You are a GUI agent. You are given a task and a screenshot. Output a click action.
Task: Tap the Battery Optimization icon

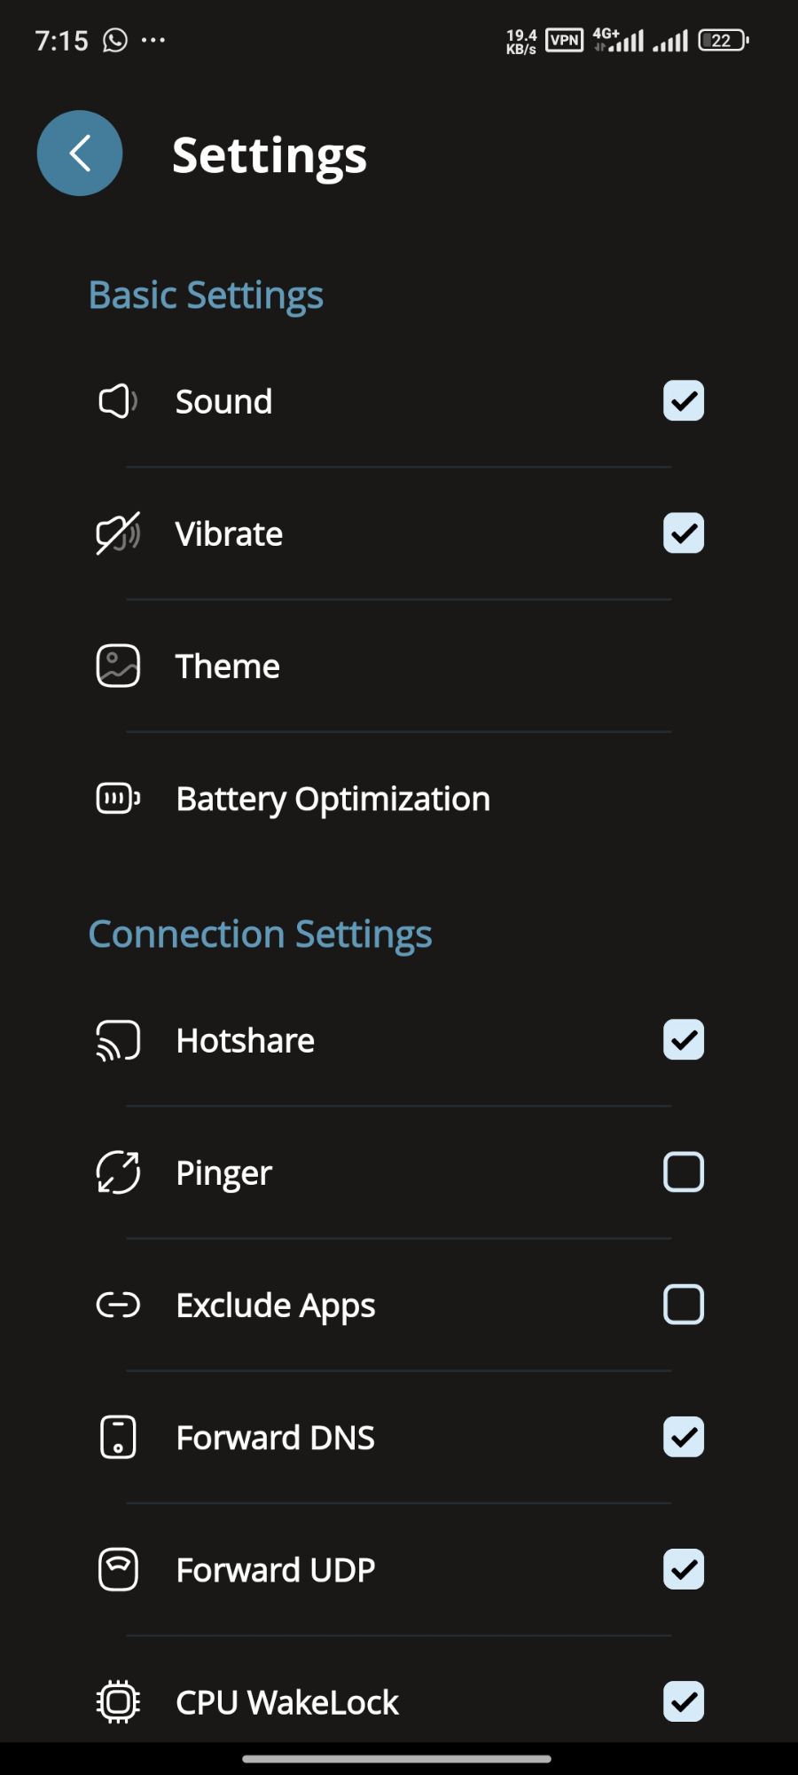[x=118, y=799]
